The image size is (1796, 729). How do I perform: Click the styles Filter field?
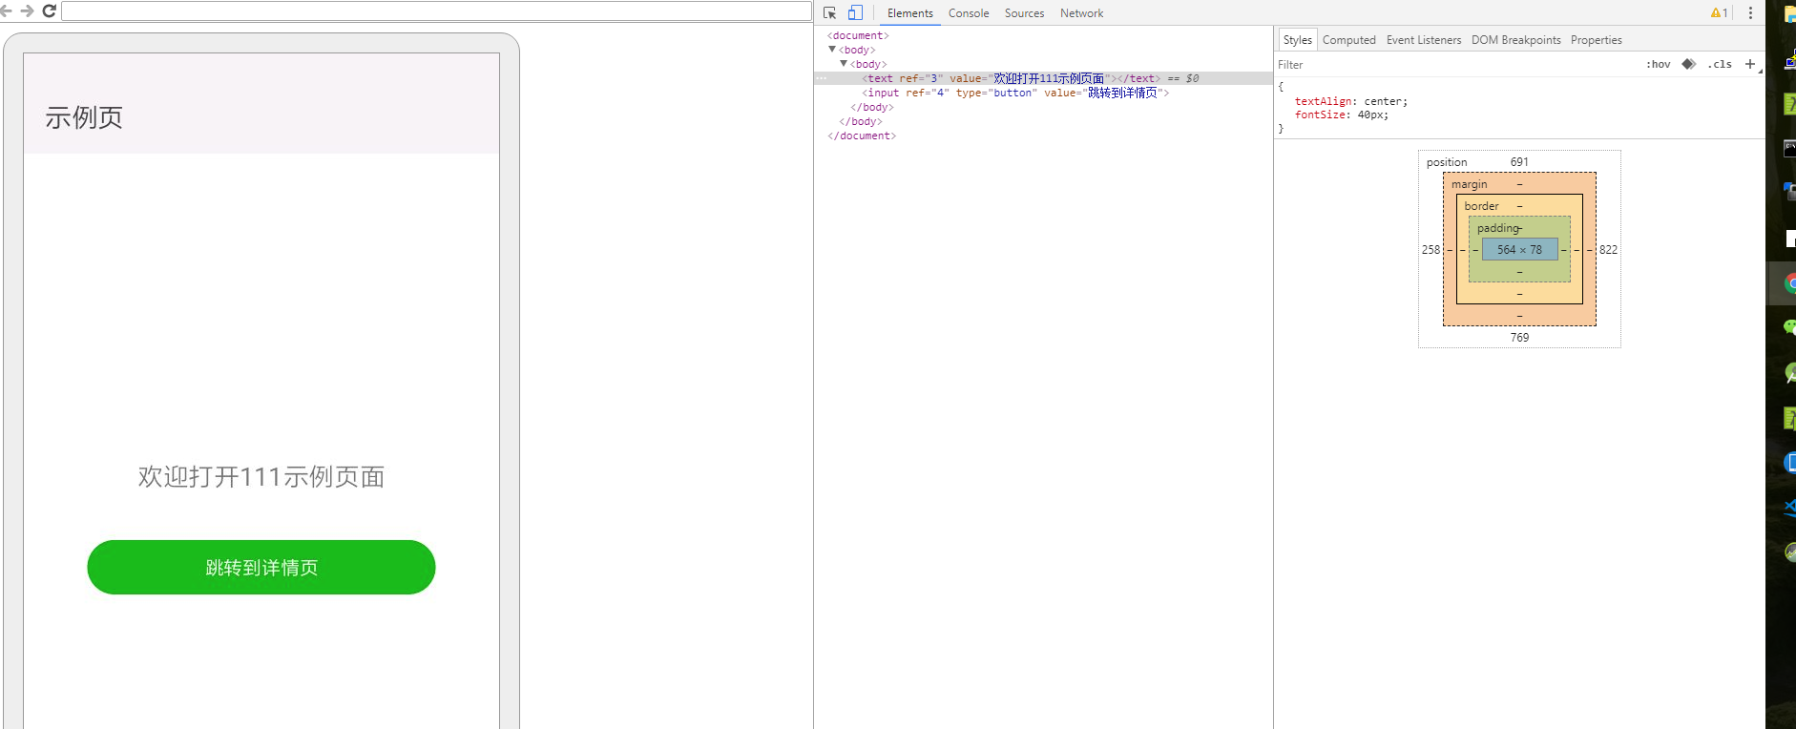tap(1455, 65)
